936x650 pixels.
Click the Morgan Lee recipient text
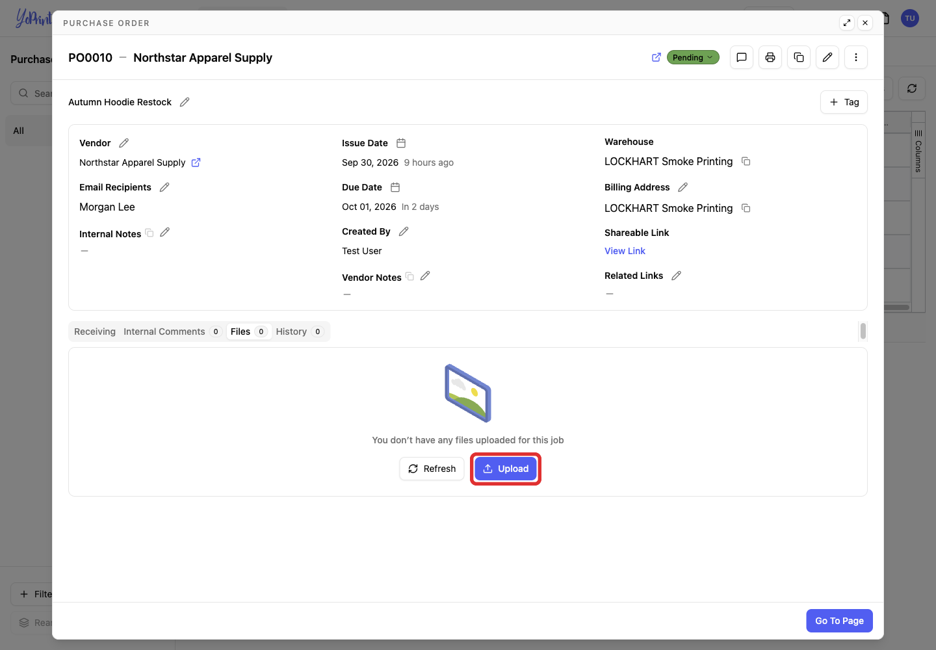click(107, 207)
